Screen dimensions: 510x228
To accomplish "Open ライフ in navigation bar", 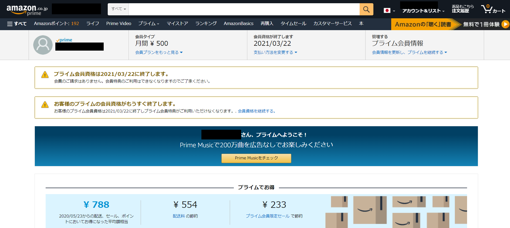I will pyautogui.click(x=93, y=24).
